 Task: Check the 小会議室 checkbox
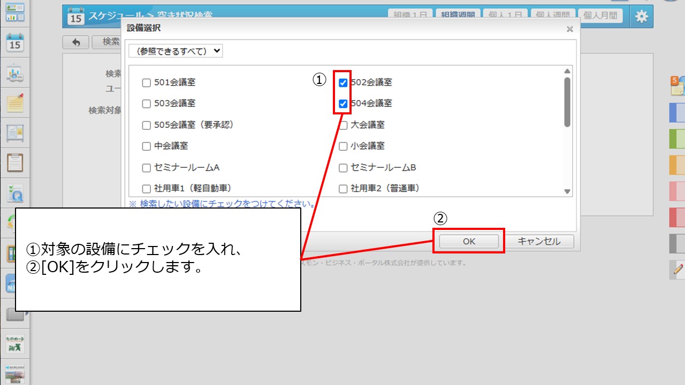tap(343, 146)
